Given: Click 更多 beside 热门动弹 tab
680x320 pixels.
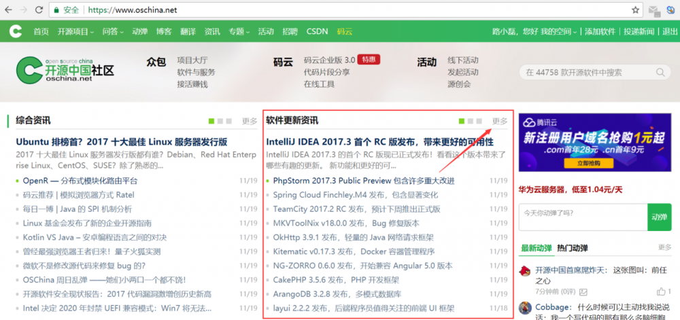Looking at the screenshot, I should [x=664, y=247].
